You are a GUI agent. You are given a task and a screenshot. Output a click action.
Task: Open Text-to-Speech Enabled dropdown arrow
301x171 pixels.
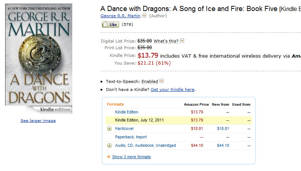pyautogui.click(x=162, y=81)
